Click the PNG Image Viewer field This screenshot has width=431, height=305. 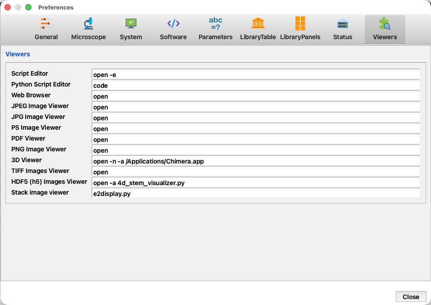point(255,150)
